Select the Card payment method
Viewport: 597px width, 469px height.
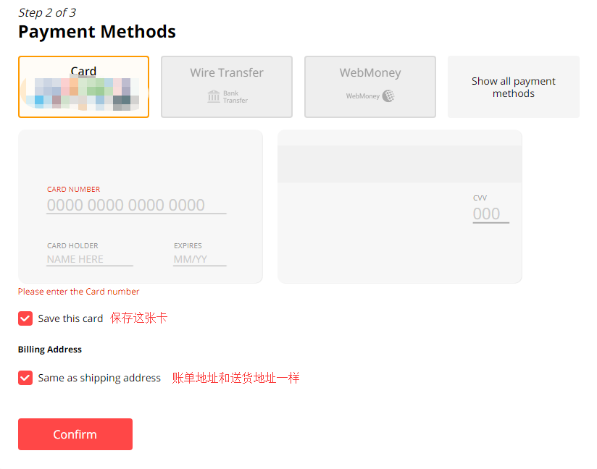pyautogui.click(x=83, y=87)
